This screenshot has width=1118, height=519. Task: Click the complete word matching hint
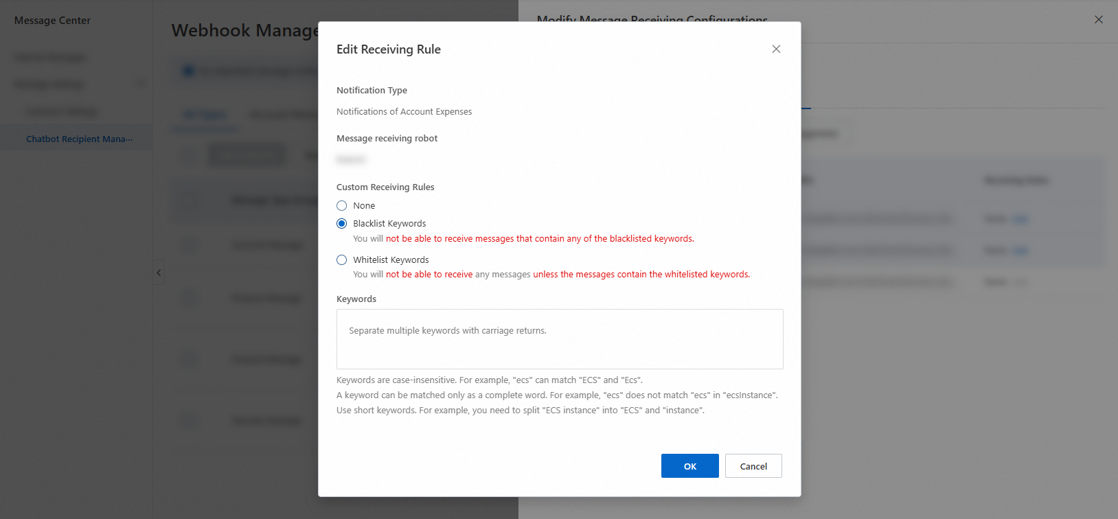pos(557,395)
